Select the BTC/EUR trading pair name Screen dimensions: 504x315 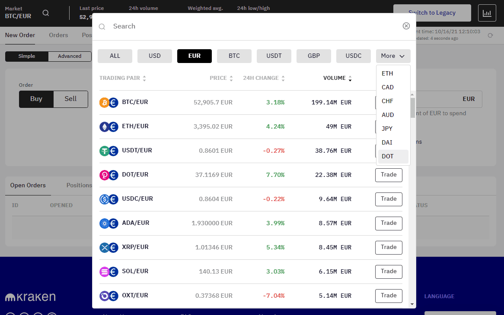[x=135, y=102]
